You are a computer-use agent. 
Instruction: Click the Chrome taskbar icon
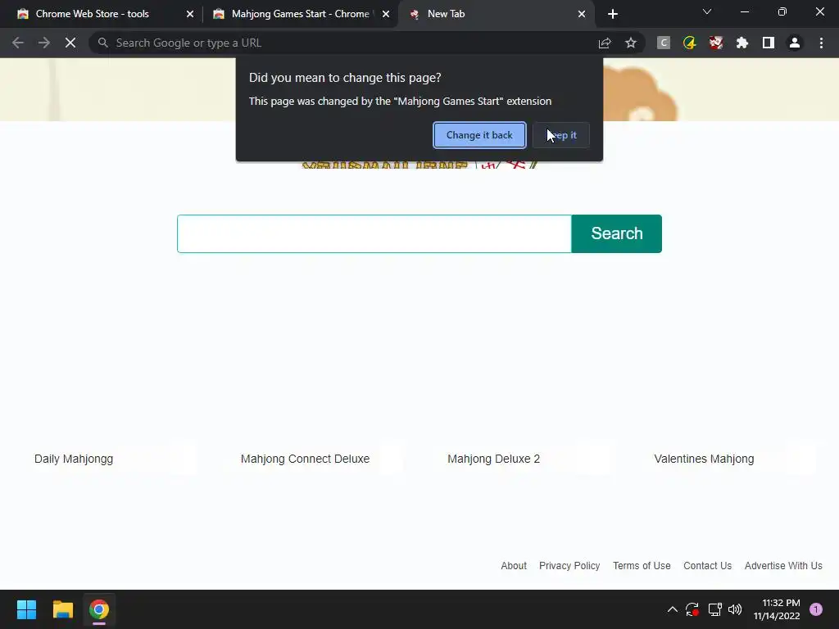99,609
